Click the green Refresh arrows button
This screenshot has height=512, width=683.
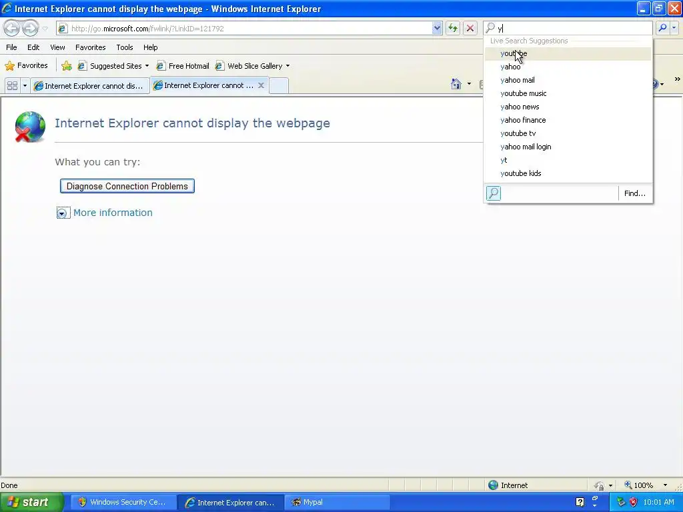click(x=453, y=28)
